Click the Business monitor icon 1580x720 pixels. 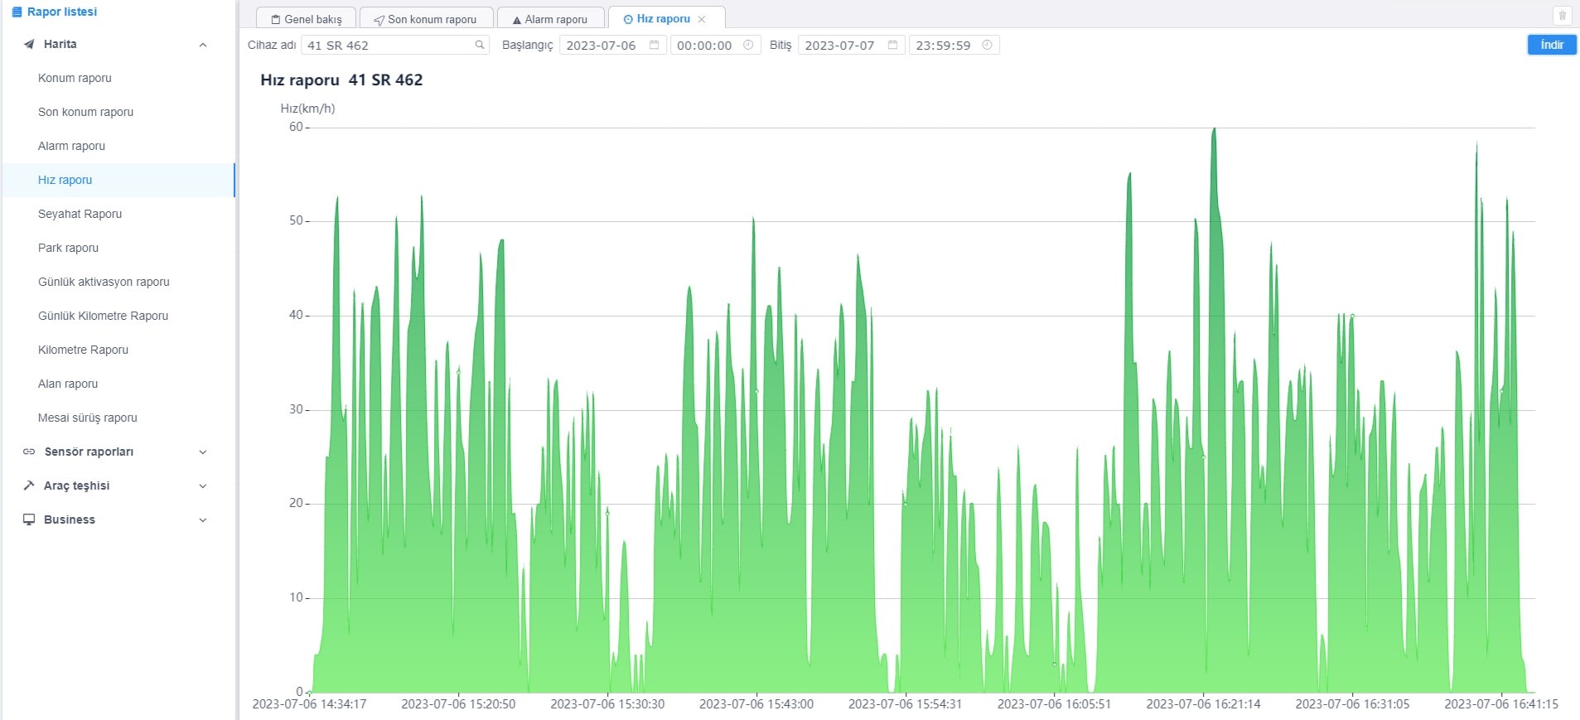coord(29,519)
